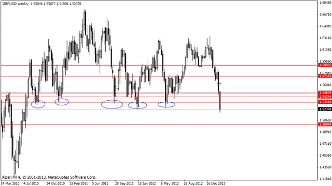Click the 1.64910 price axis value
Viewport: 332px width, 186px height.
[x=325, y=26]
